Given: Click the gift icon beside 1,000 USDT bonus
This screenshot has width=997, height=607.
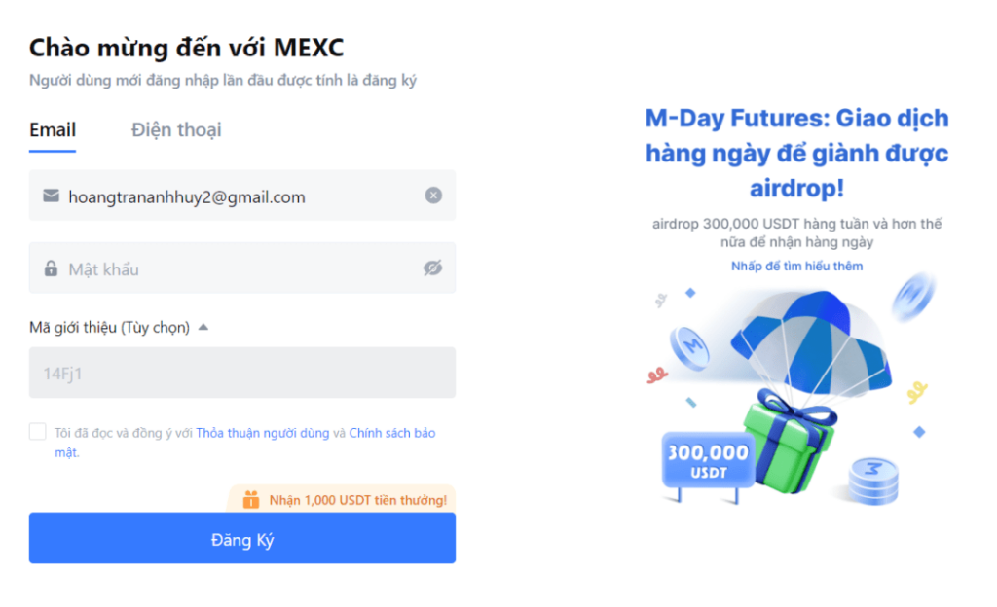Looking at the screenshot, I should 251,500.
